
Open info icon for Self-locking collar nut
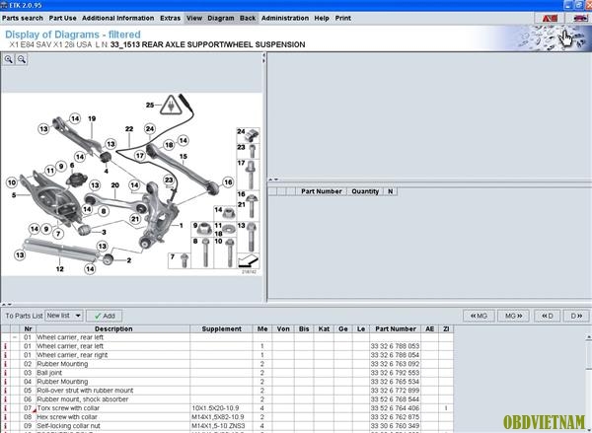5,426
